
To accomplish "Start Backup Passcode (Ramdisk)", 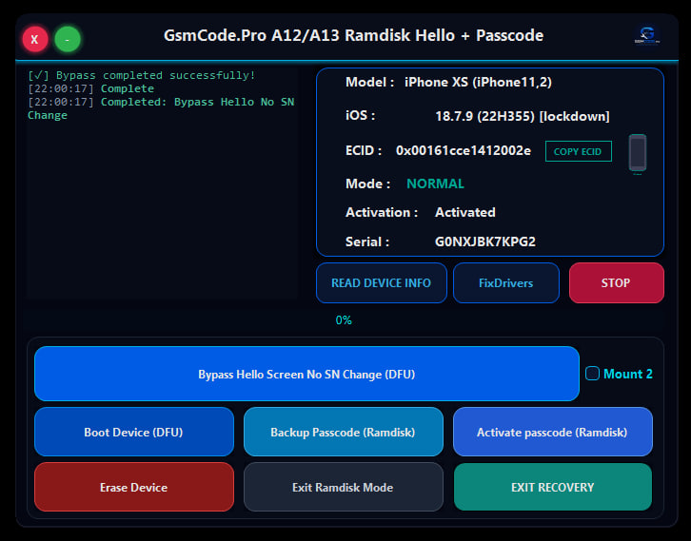I will tap(343, 432).
